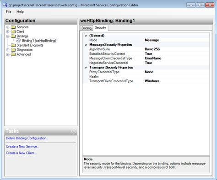Click the app icon in title bar
This screenshot has height=180, width=217.
(5, 5)
